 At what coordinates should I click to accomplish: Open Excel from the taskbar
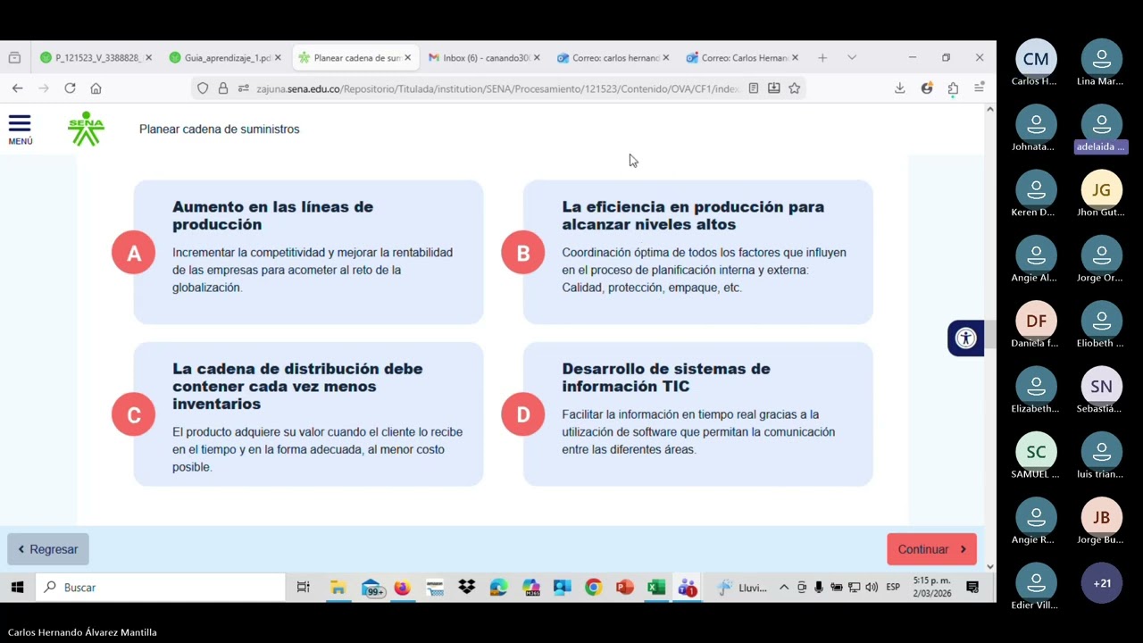coord(655,587)
